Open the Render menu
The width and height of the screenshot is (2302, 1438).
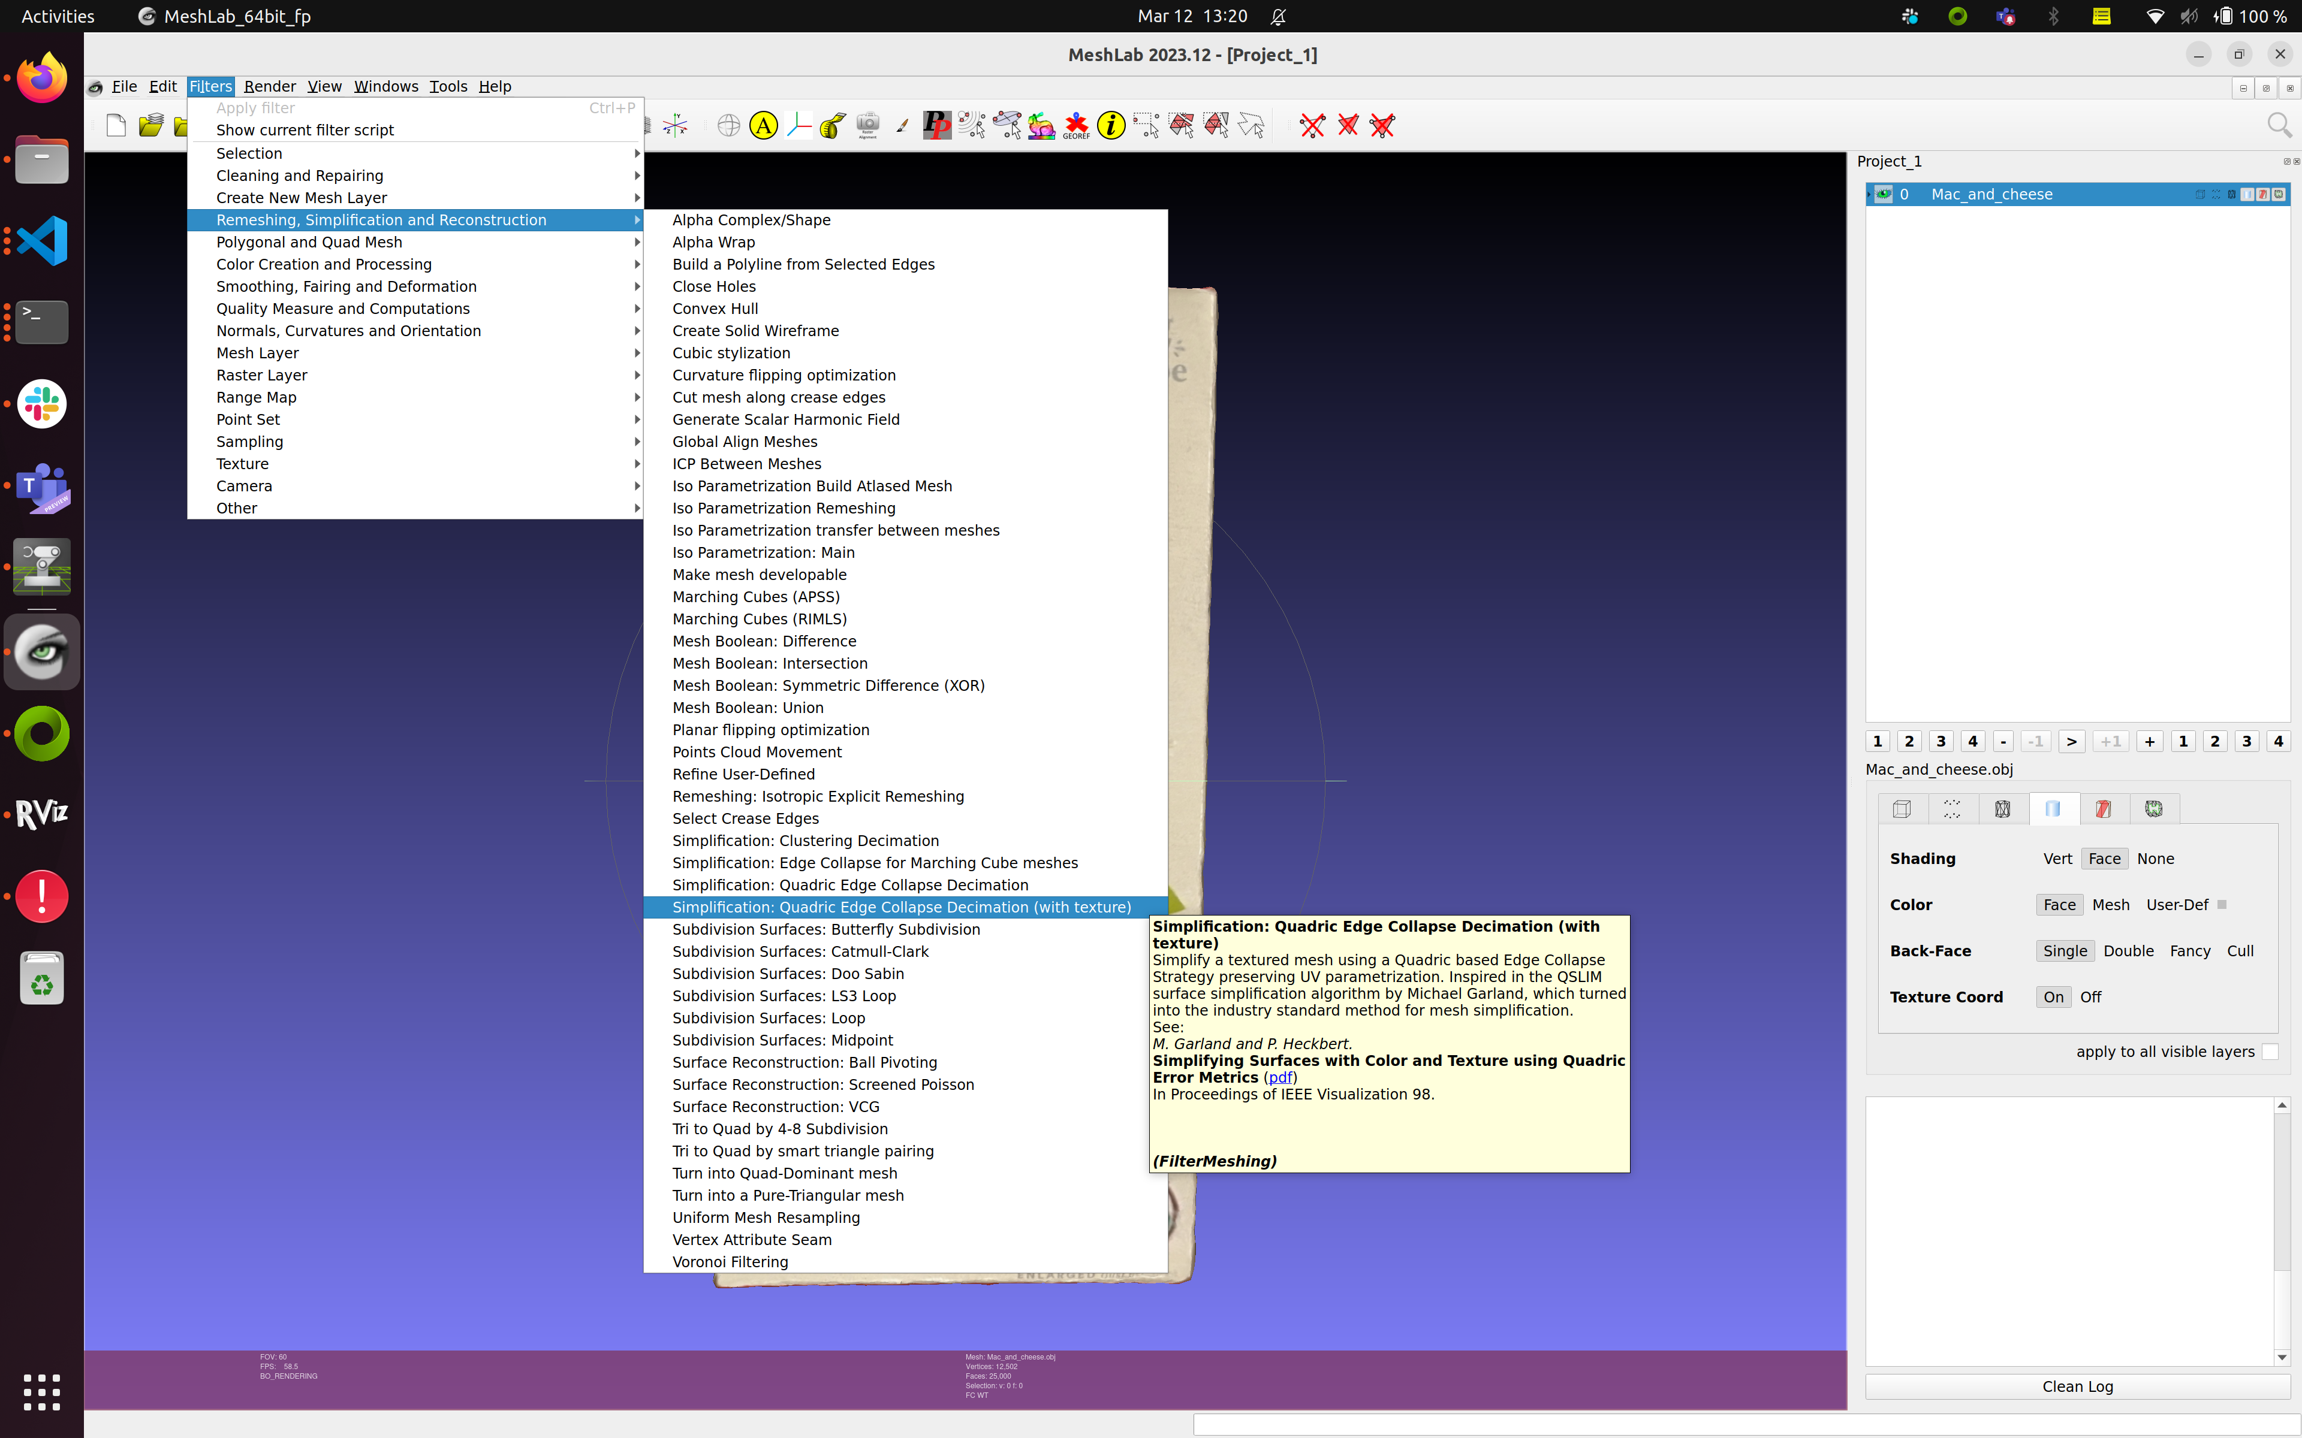[x=269, y=86]
